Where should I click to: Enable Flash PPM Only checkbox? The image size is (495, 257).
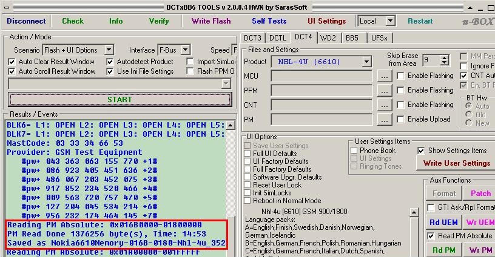pos(190,71)
